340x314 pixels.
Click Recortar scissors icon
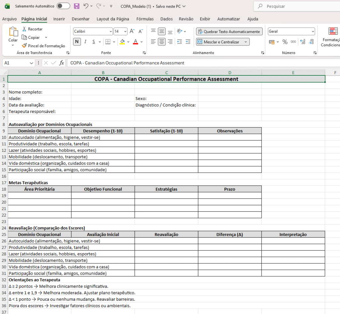coord(24,29)
